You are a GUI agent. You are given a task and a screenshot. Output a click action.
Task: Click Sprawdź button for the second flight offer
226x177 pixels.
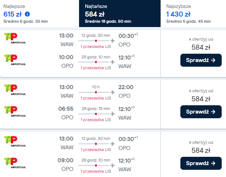click(x=201, y=112)
